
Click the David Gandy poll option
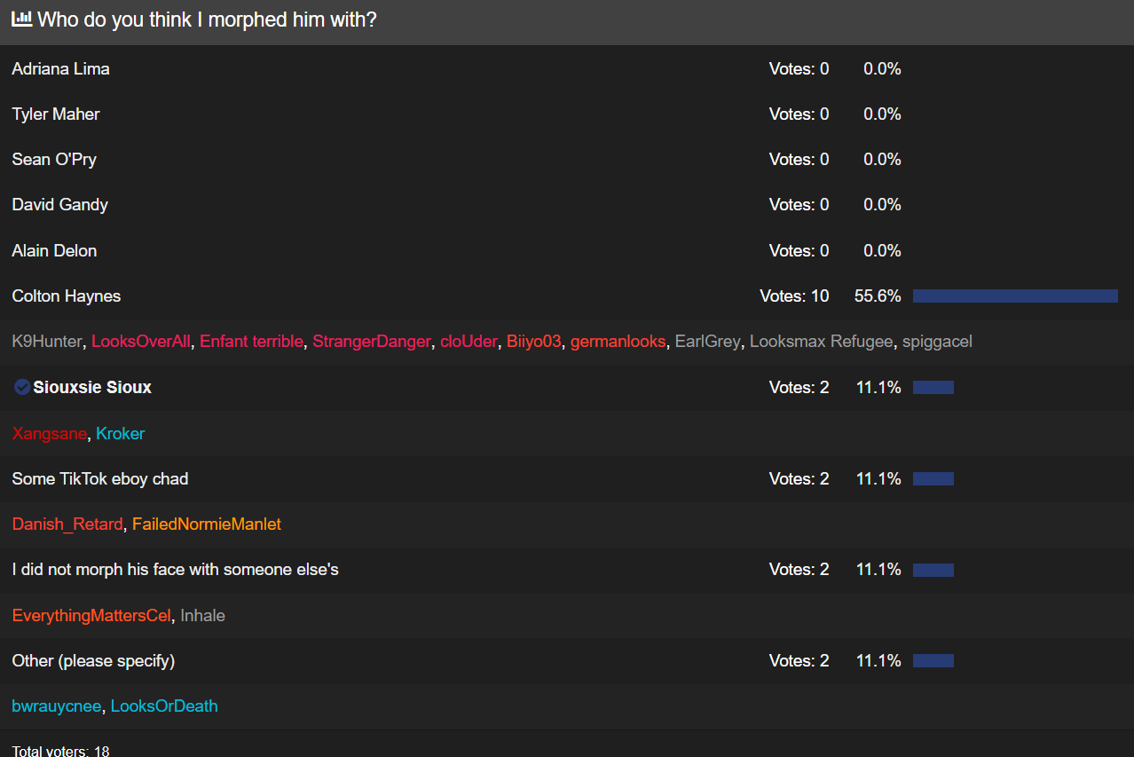point(60,204)
